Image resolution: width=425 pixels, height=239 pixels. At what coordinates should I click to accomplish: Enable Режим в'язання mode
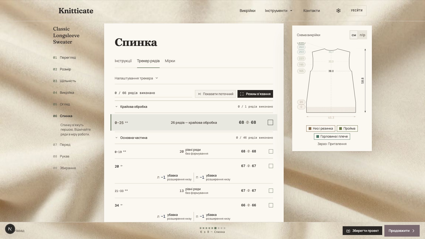coord(255,94)
